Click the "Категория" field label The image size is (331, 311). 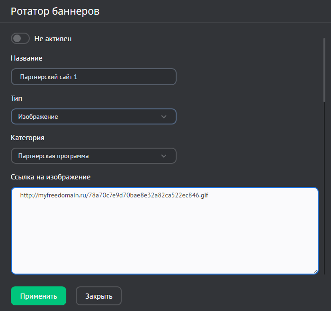[x=27, y=138]
